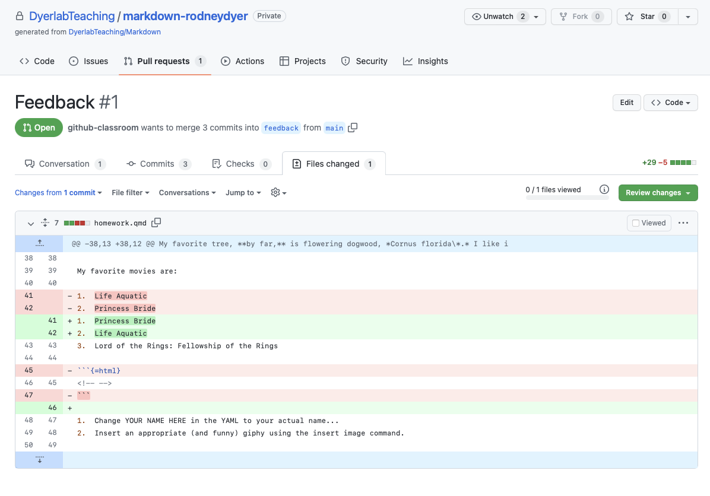Viewport: 710px width, 496px height.
Task: Open diff settings gear menu
Action: coord(278,193)
